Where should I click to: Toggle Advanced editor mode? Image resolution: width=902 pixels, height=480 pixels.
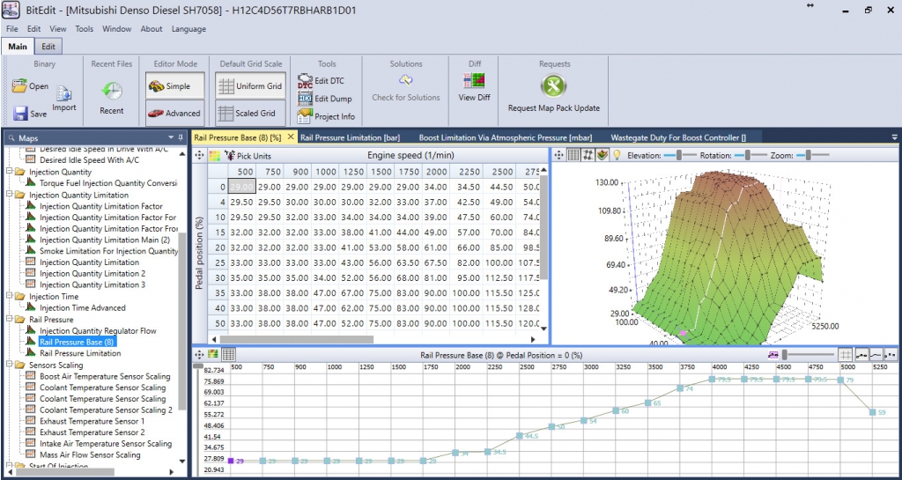pos(175,114)
